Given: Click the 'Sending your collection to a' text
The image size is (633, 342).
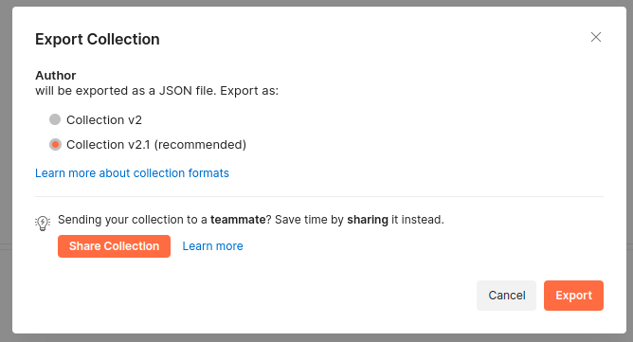Looking at the screenshot, I should pyautogui.click(x=133, y=220).
